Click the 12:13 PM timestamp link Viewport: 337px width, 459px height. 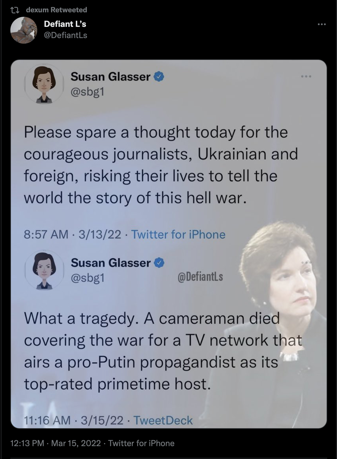click(27, 443)
